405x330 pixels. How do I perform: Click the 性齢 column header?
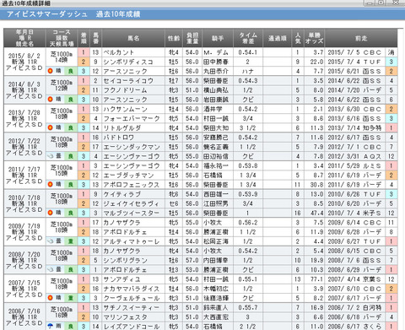tap(174, 38)
